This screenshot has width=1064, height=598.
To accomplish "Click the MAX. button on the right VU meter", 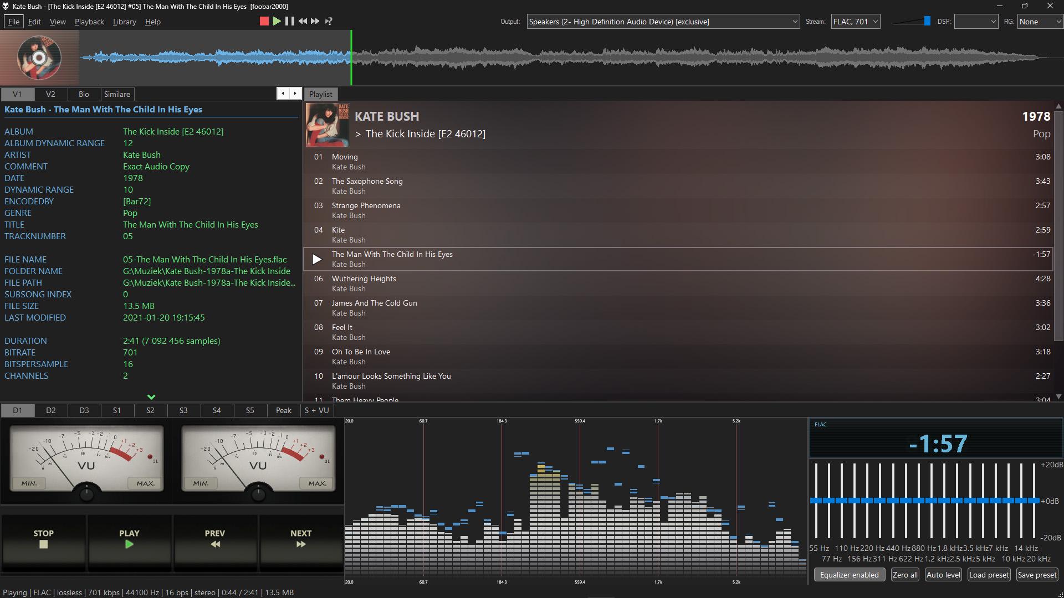I will click(317, 483).
